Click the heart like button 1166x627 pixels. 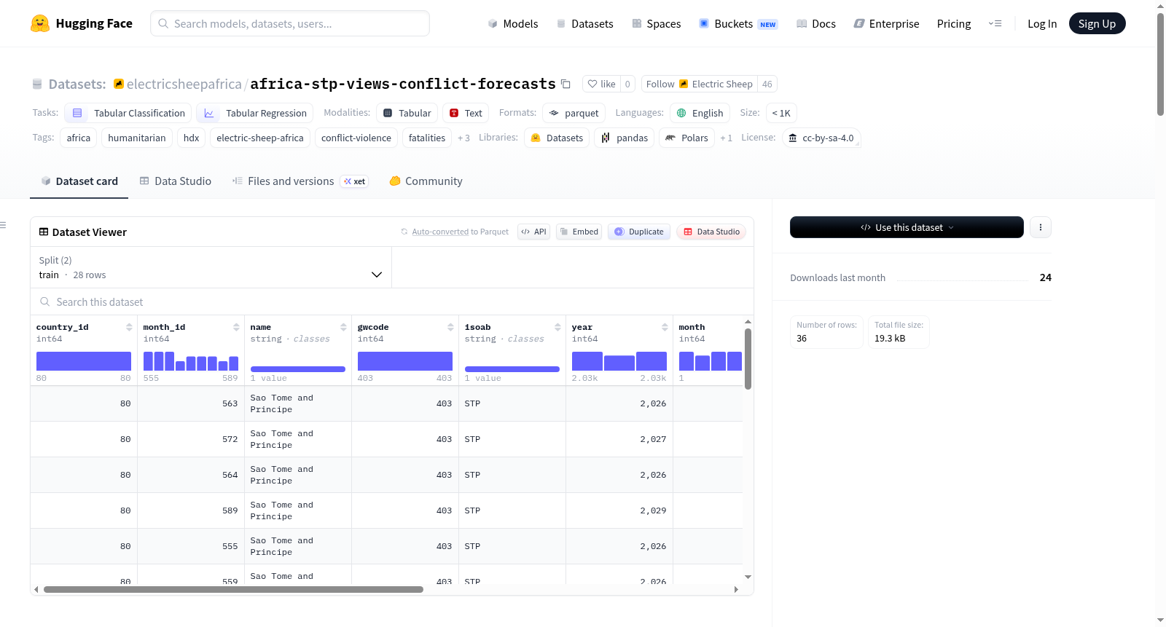pyautogui.click(x=602, y=84)
